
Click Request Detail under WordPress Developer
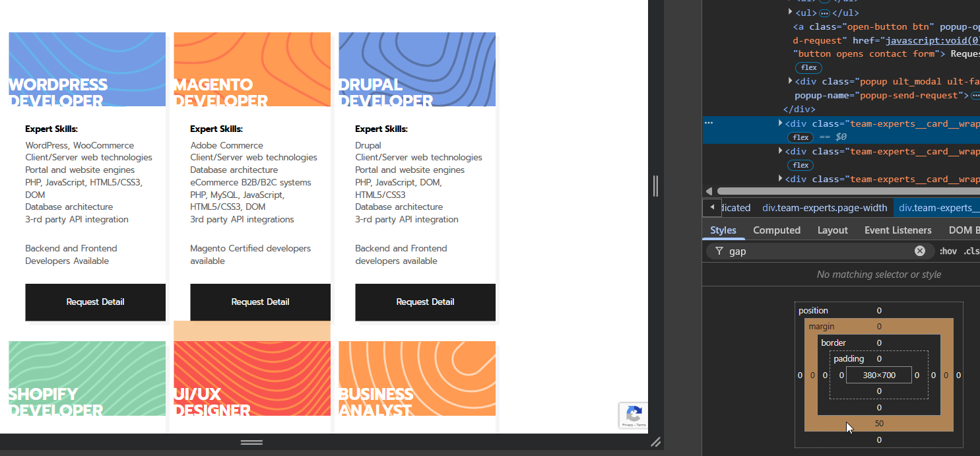pyautogui.click(x=95, y=302)
